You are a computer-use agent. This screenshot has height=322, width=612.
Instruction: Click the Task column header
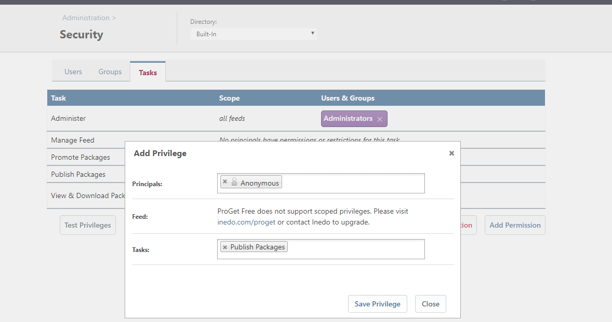pos(59,98)
